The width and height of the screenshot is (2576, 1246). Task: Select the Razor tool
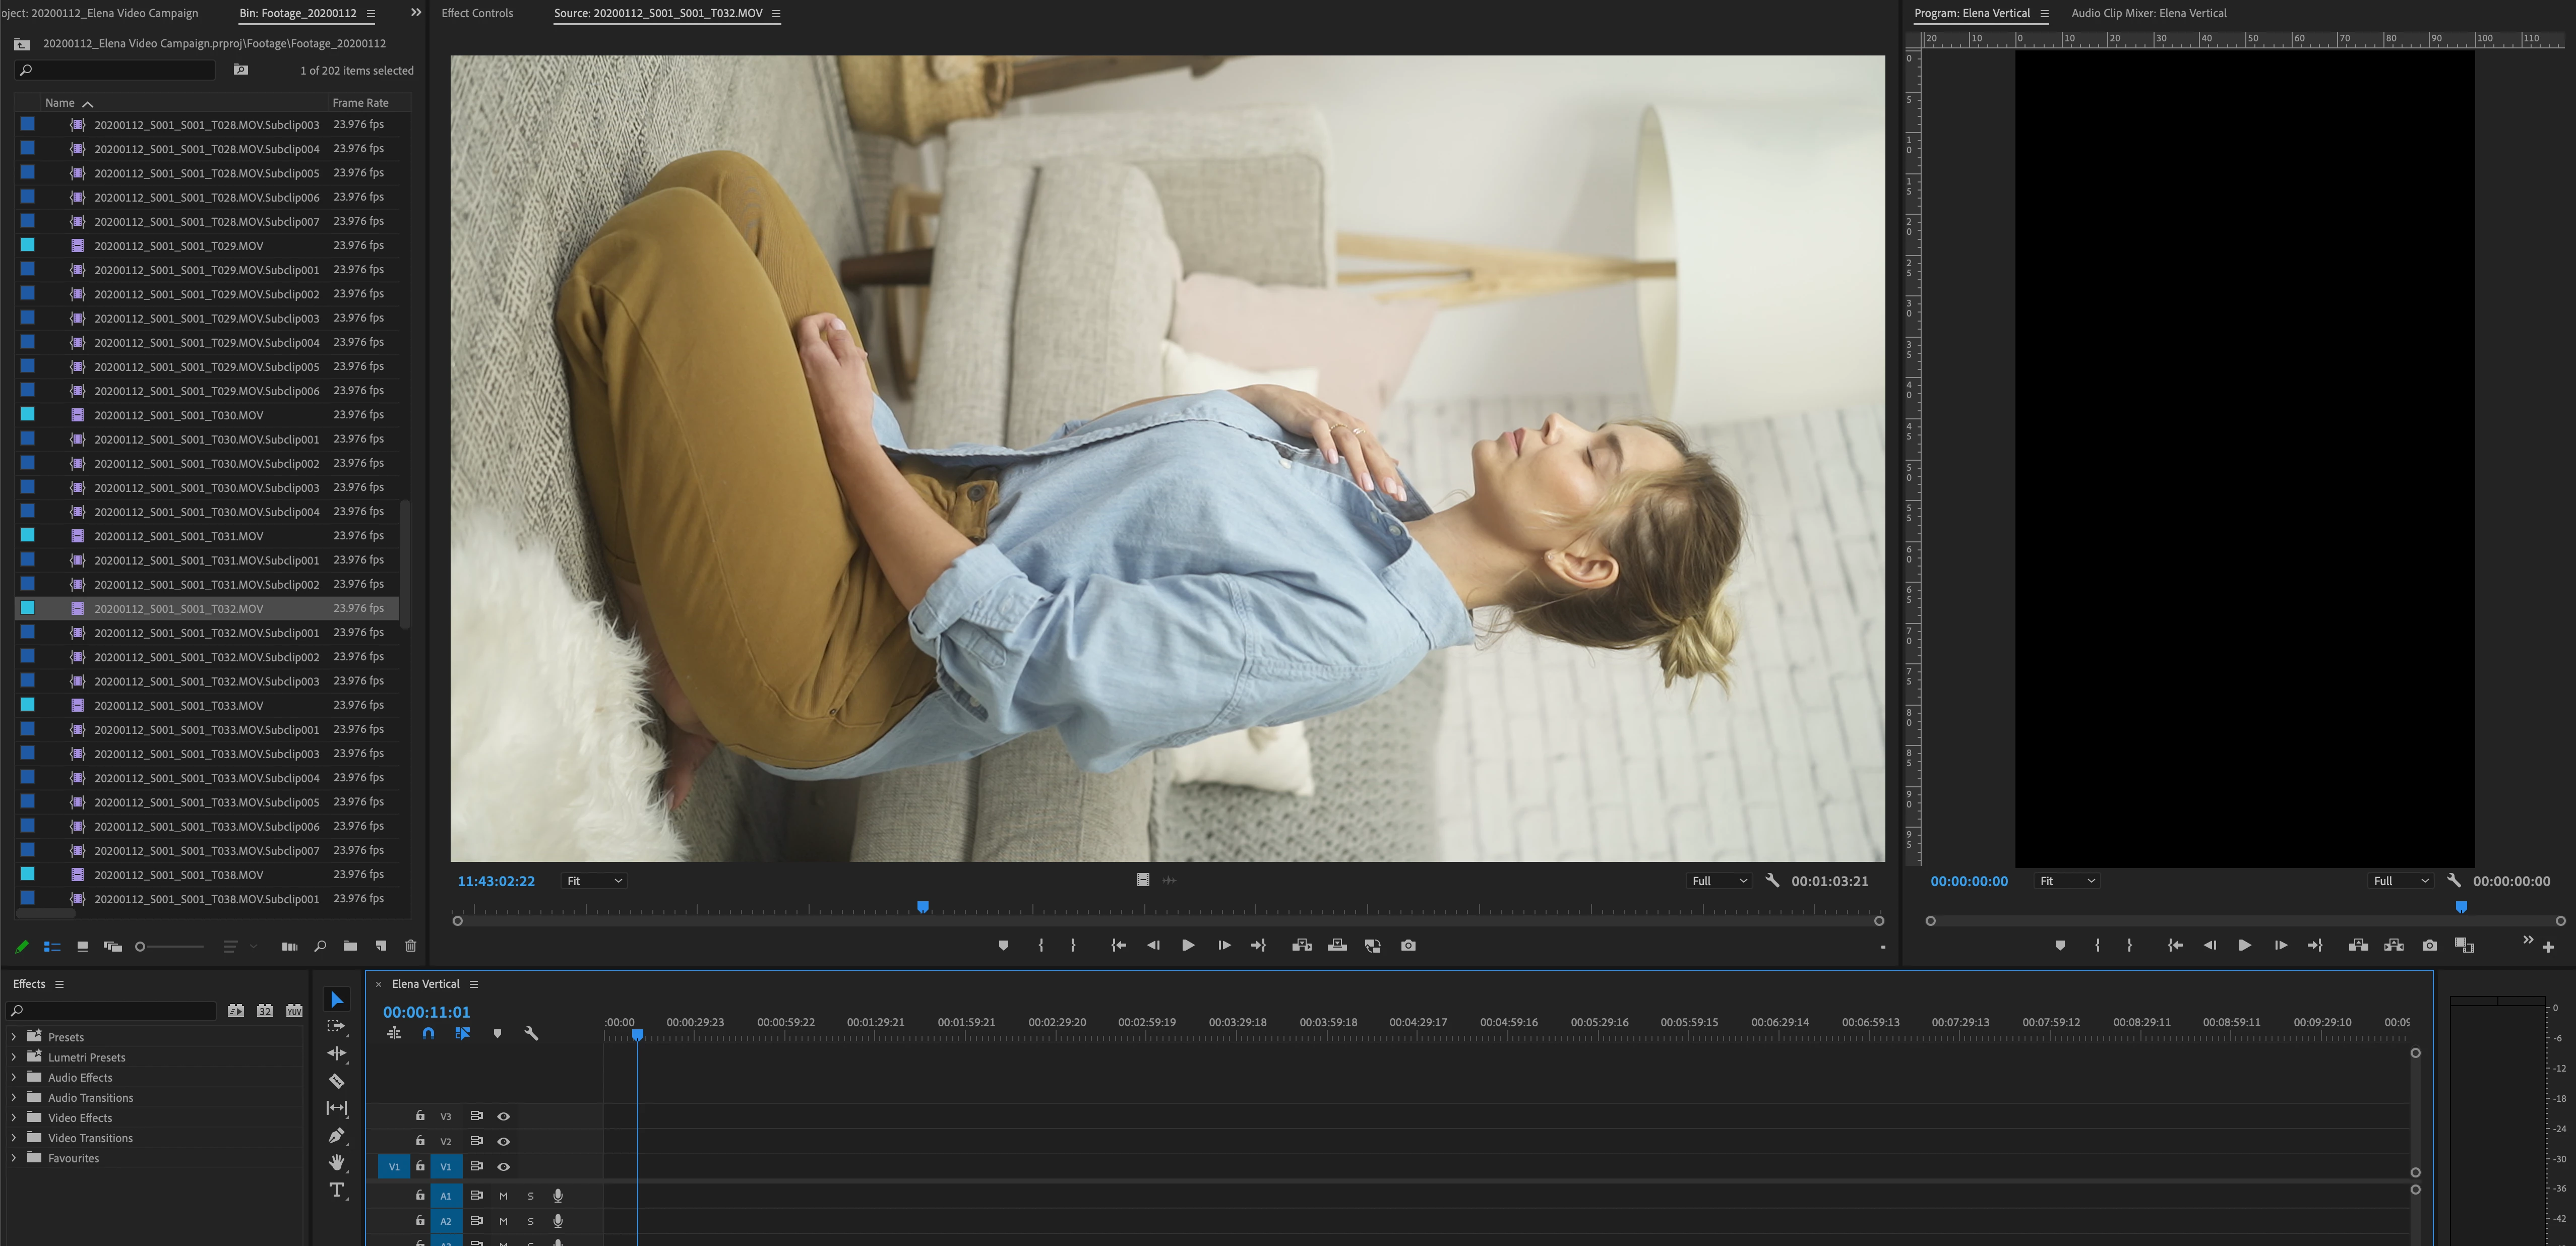[x=337, y=1081]
